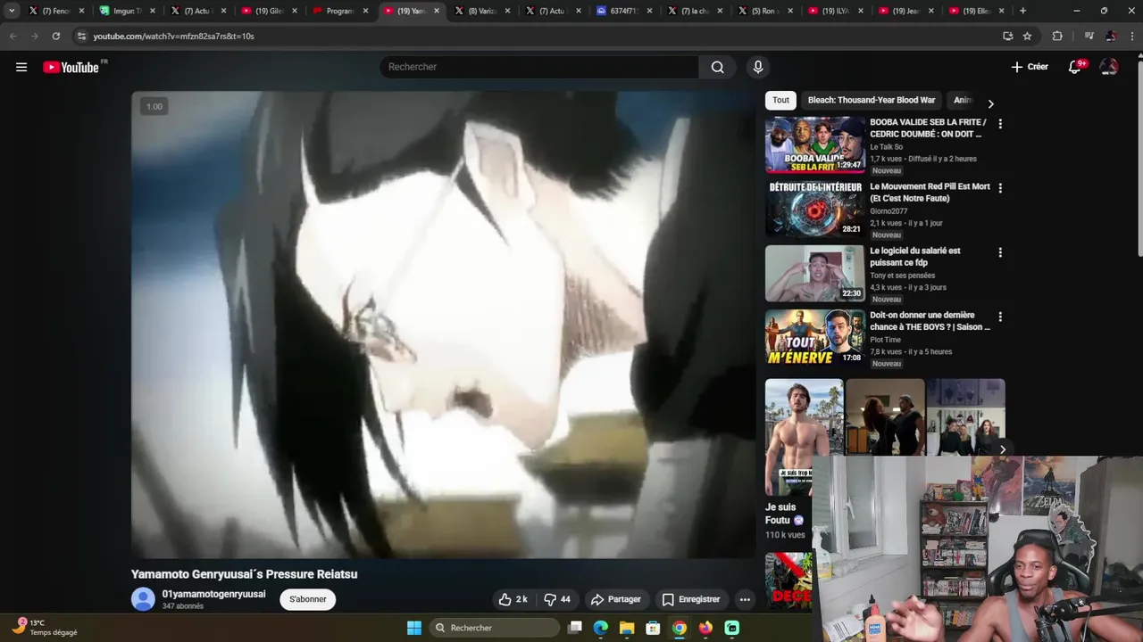
Task: Open the uploader channel avatar
Action: pyautogui.click(x=143, y=599)
